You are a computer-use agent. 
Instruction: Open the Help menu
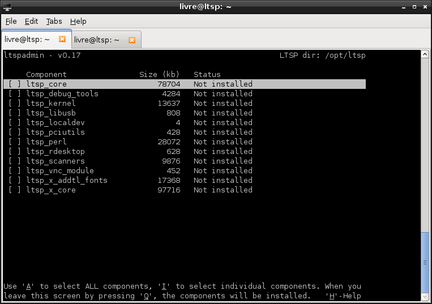pos(78,21)
